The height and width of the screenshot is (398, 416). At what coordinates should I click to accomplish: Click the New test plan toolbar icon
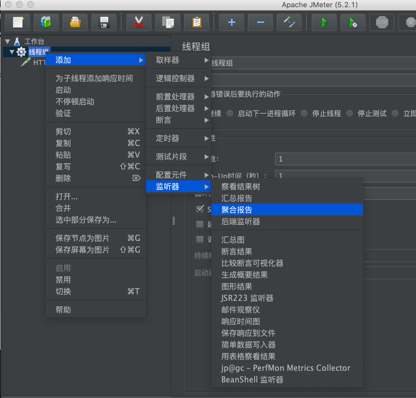click(x=18, y=22)
